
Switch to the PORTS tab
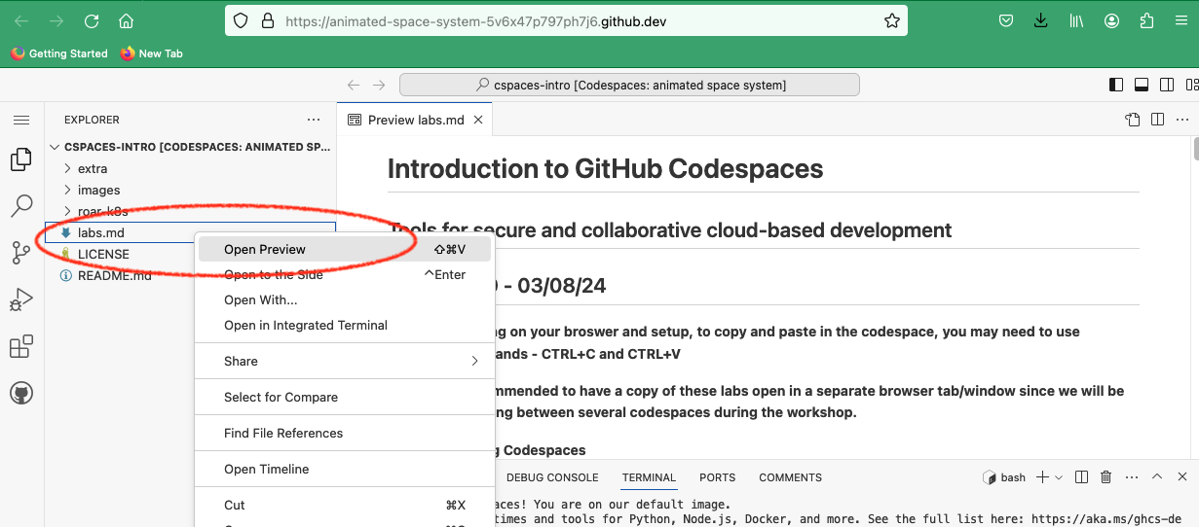[x=718, y=477]
